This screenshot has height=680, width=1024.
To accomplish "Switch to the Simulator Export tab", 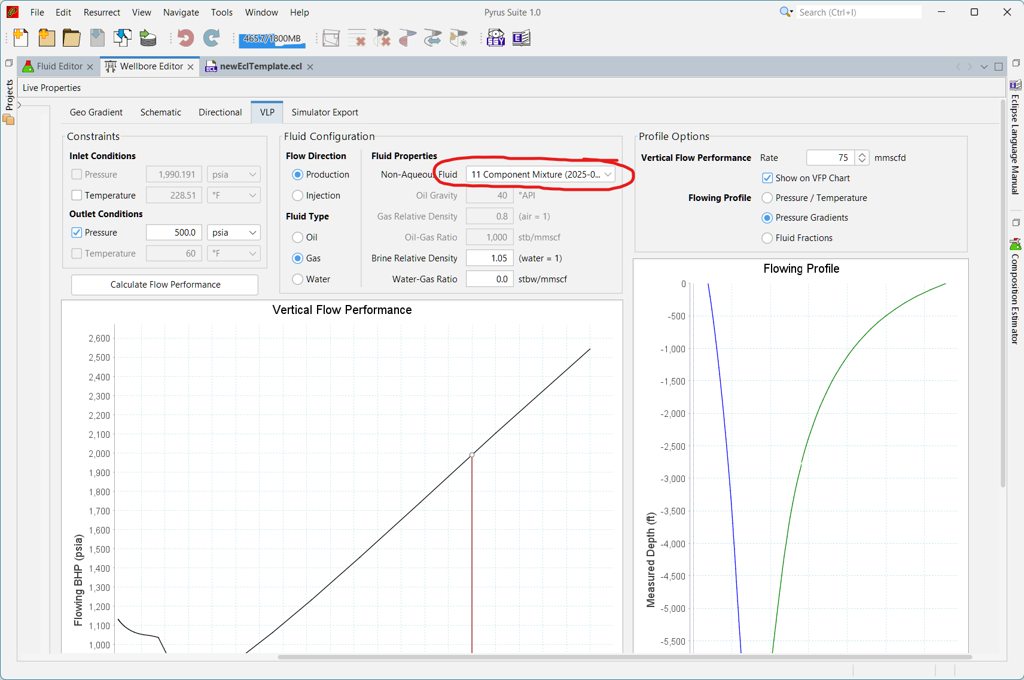I will [x=325, y=112].
